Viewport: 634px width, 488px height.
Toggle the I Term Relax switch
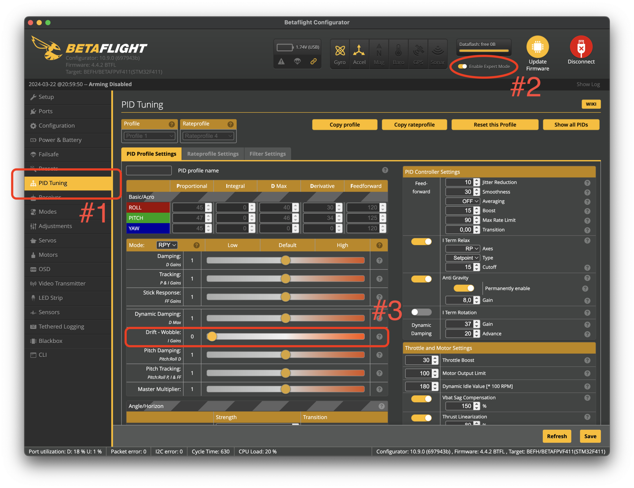click(421, 241)
